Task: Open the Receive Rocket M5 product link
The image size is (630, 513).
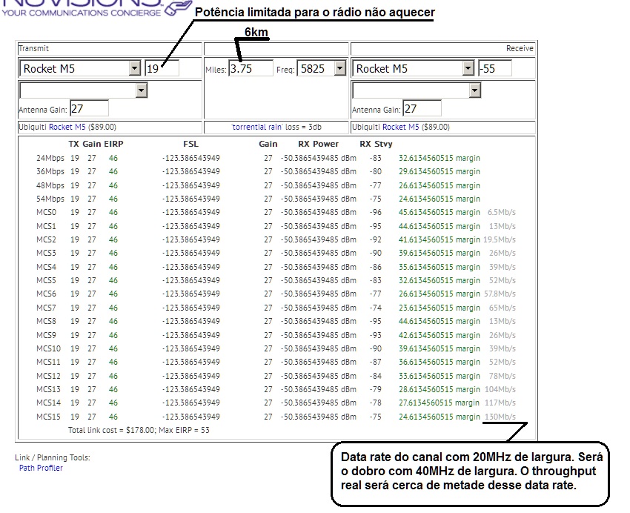Action: [x=400, y=127]
